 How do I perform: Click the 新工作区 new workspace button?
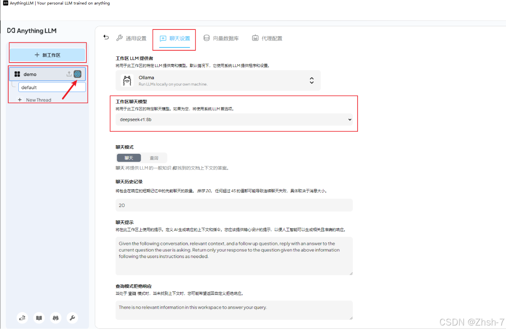click(47, 55)
